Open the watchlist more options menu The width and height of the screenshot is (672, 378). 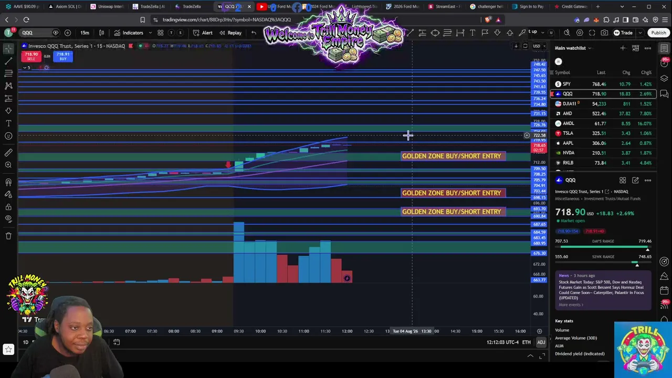pos(648,48)
